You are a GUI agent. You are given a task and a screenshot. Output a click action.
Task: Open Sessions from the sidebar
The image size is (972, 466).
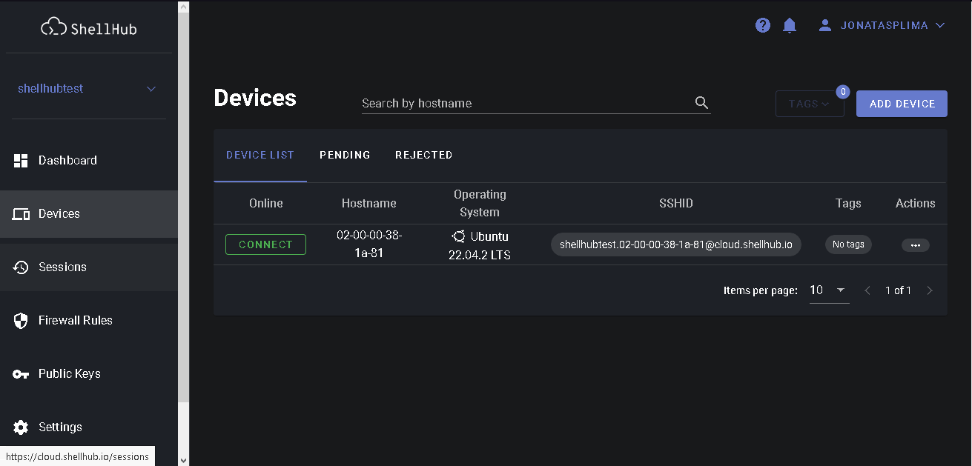[x=89, y=267]
